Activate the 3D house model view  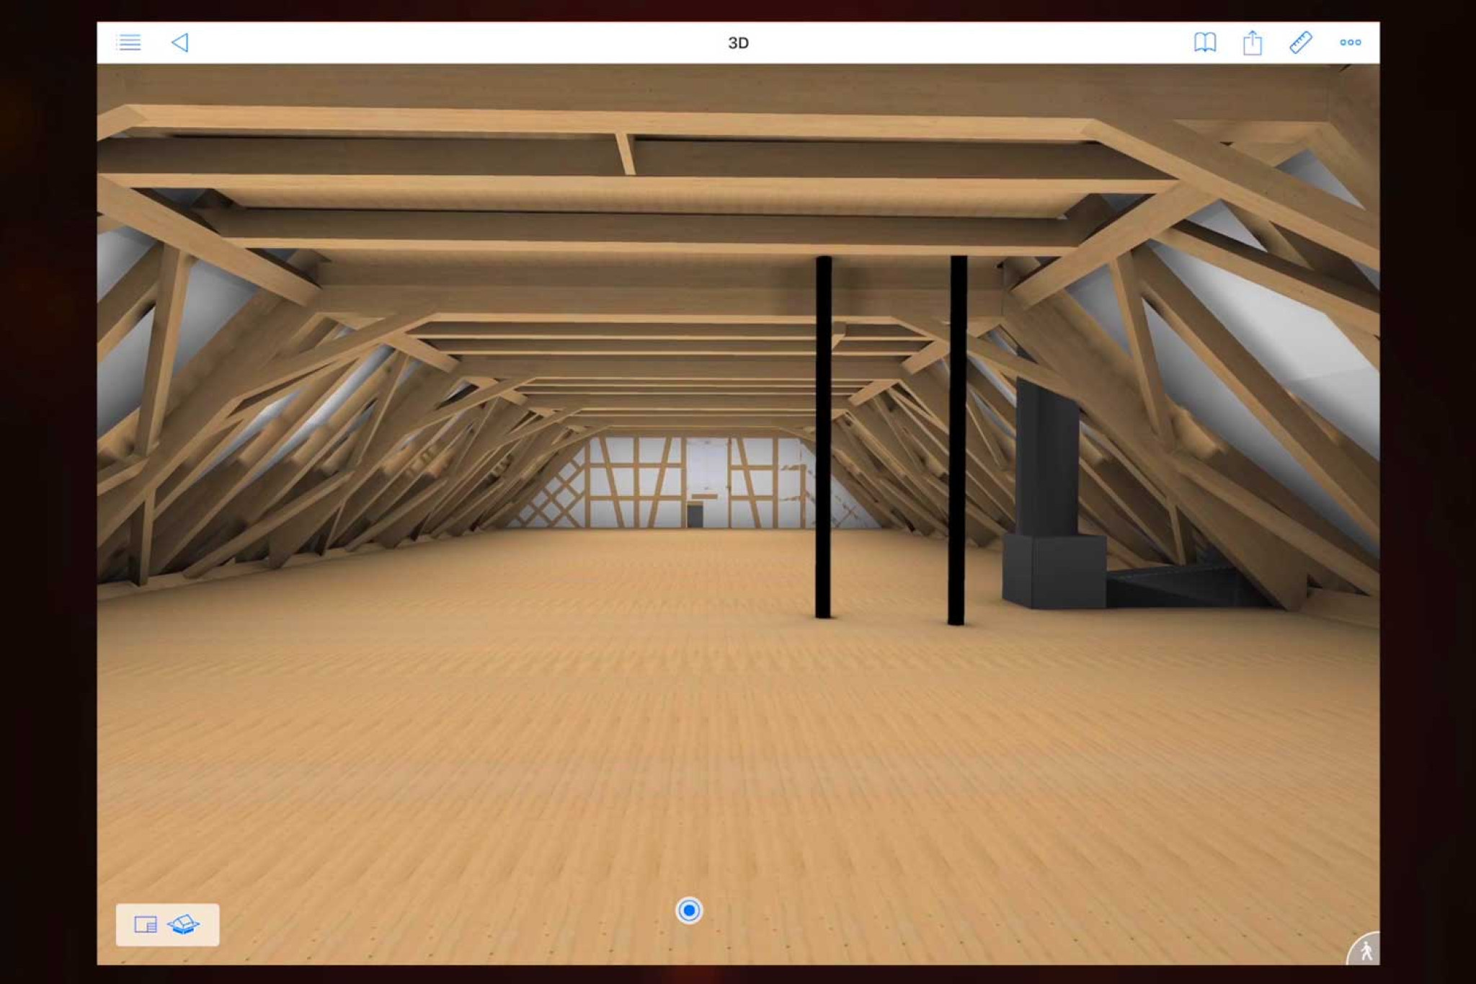click(184, 924)
